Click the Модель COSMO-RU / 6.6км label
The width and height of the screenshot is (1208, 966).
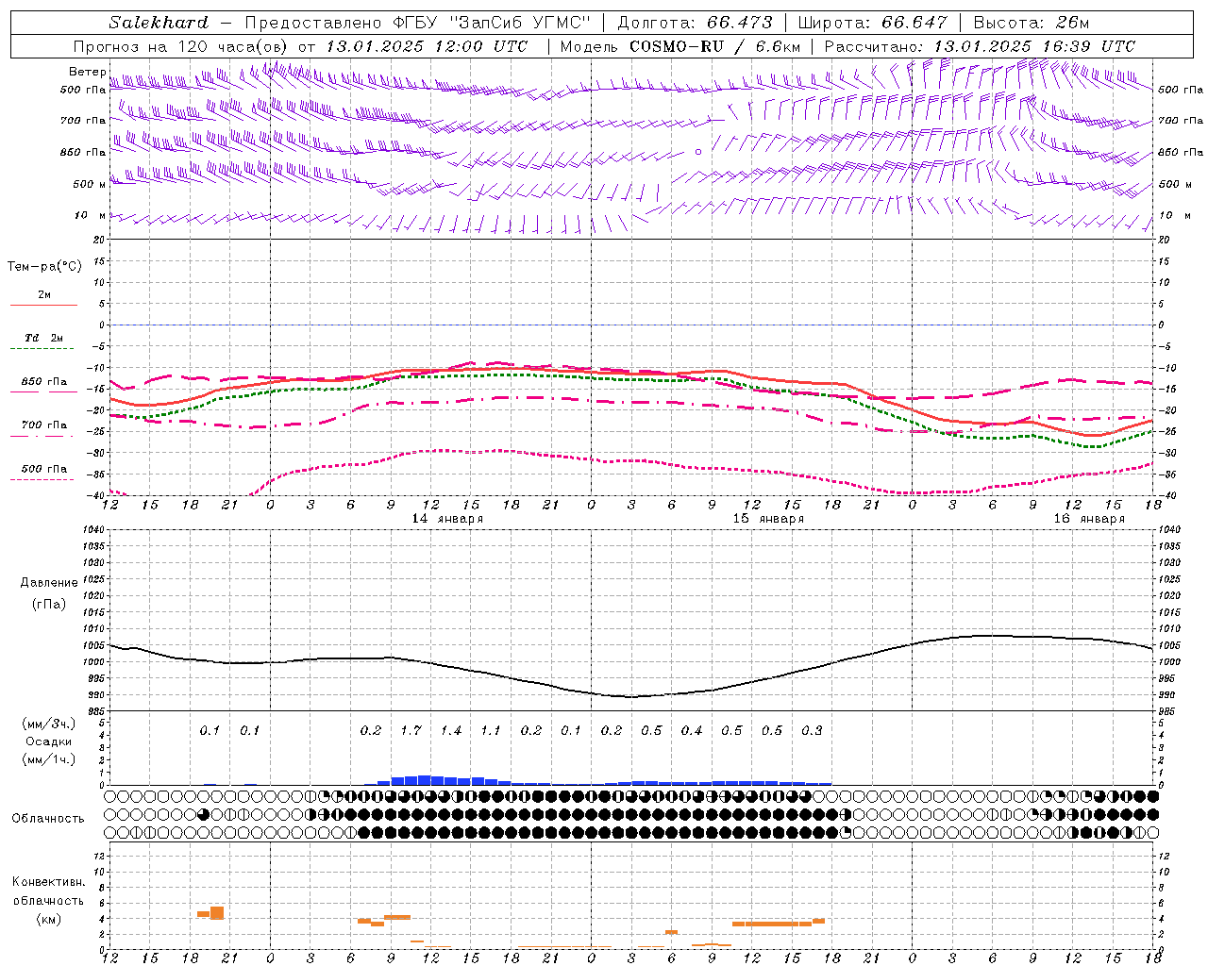(680, 46)
